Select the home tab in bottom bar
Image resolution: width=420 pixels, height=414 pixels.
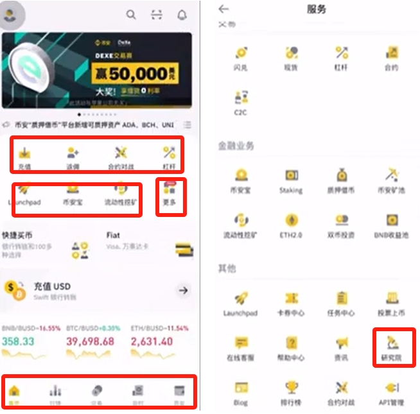(x=14, y=393)
